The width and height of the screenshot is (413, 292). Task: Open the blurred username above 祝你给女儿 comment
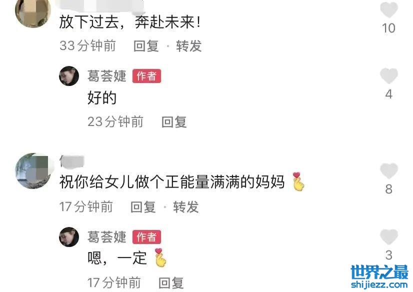(x=71, y=161)
